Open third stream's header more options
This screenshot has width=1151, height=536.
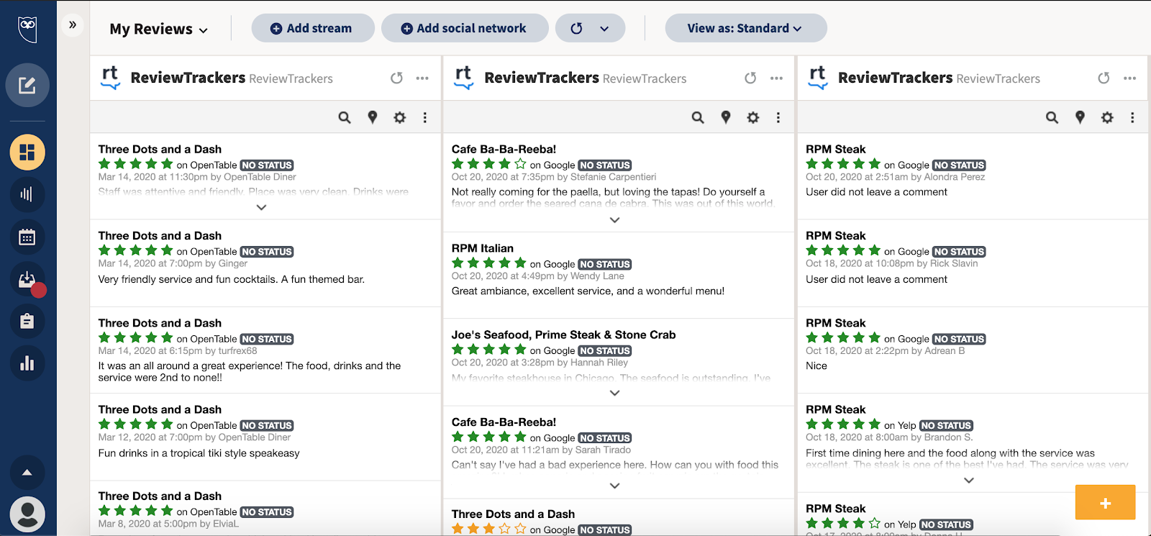click(1130, 78)
